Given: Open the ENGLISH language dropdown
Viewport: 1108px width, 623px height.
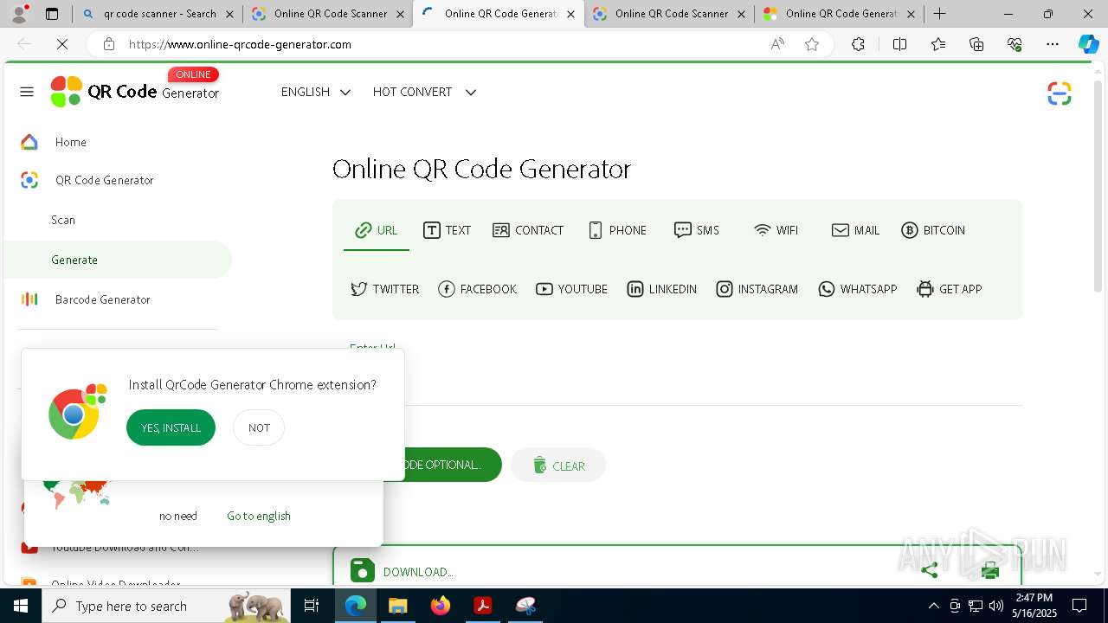Looking at the screenshot, I should (316, 92).
